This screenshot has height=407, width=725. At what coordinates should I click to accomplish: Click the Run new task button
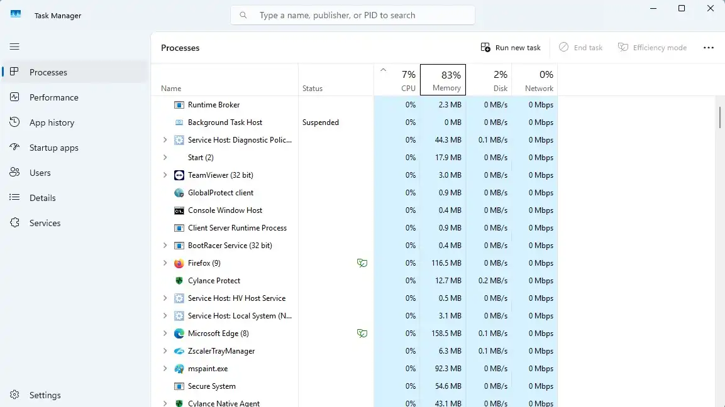click(x=510, y=47)
